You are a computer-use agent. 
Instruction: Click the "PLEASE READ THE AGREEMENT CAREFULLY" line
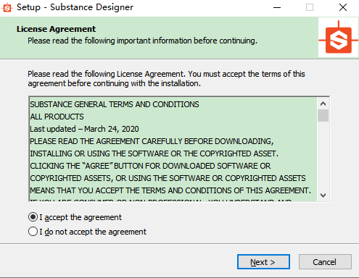click(152, 141)
